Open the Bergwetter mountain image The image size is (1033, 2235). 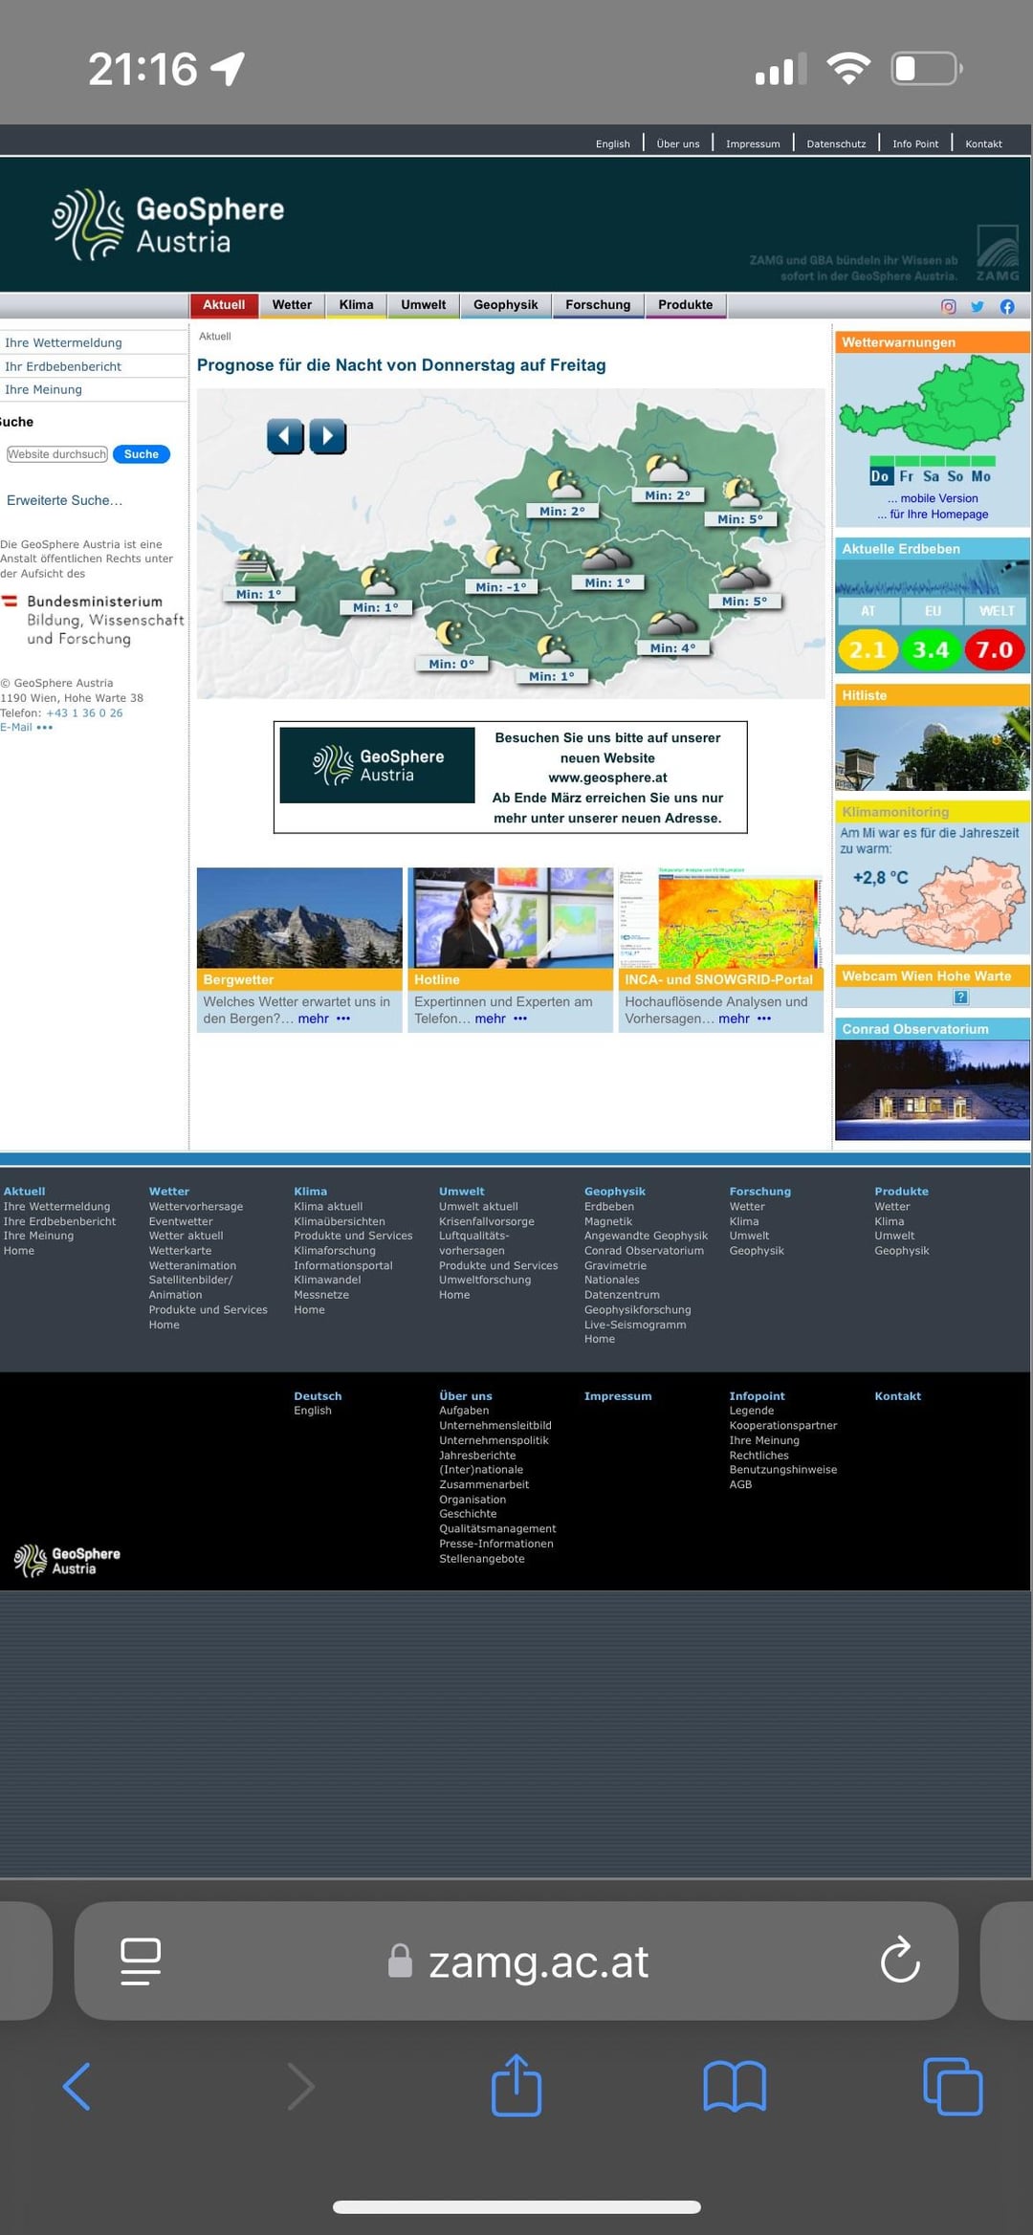[299, 918]
